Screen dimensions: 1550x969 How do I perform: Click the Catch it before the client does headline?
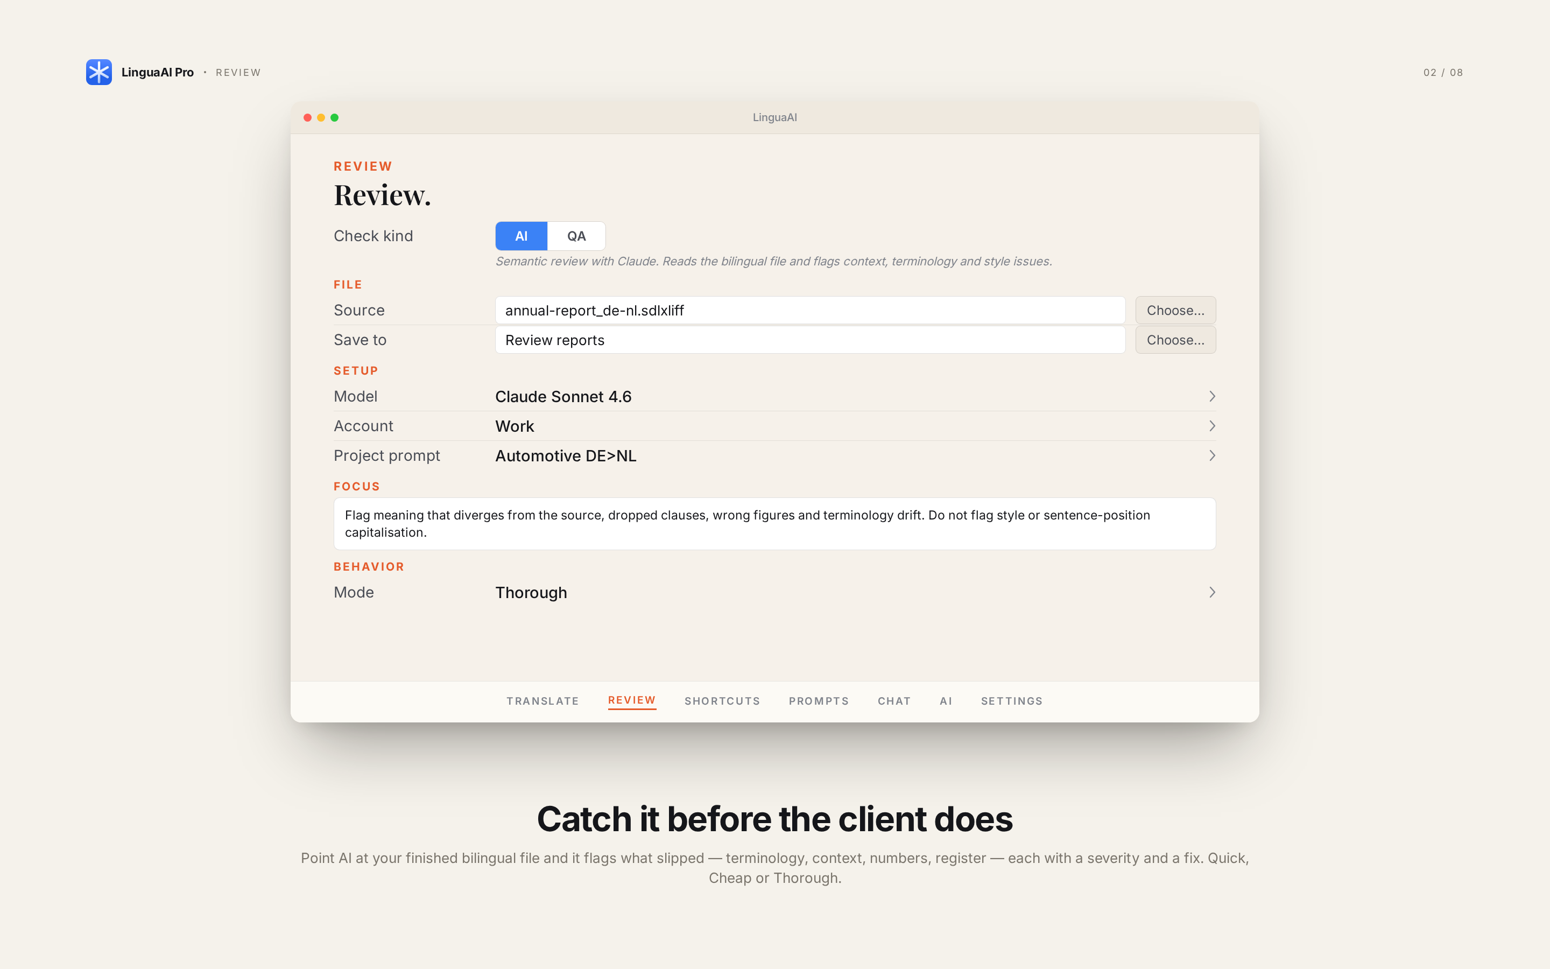(774, 819)
